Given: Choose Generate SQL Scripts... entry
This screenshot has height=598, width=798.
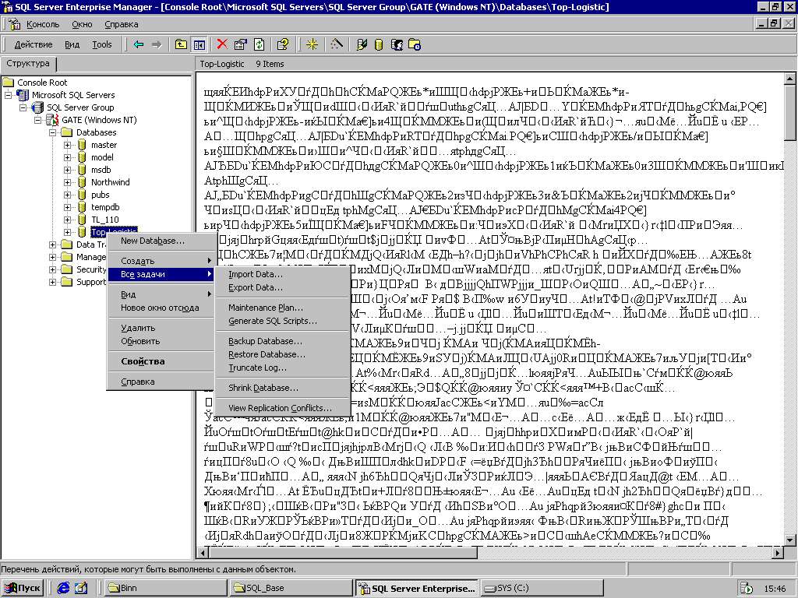Looking at the screenshot, I should pos(282,321).
